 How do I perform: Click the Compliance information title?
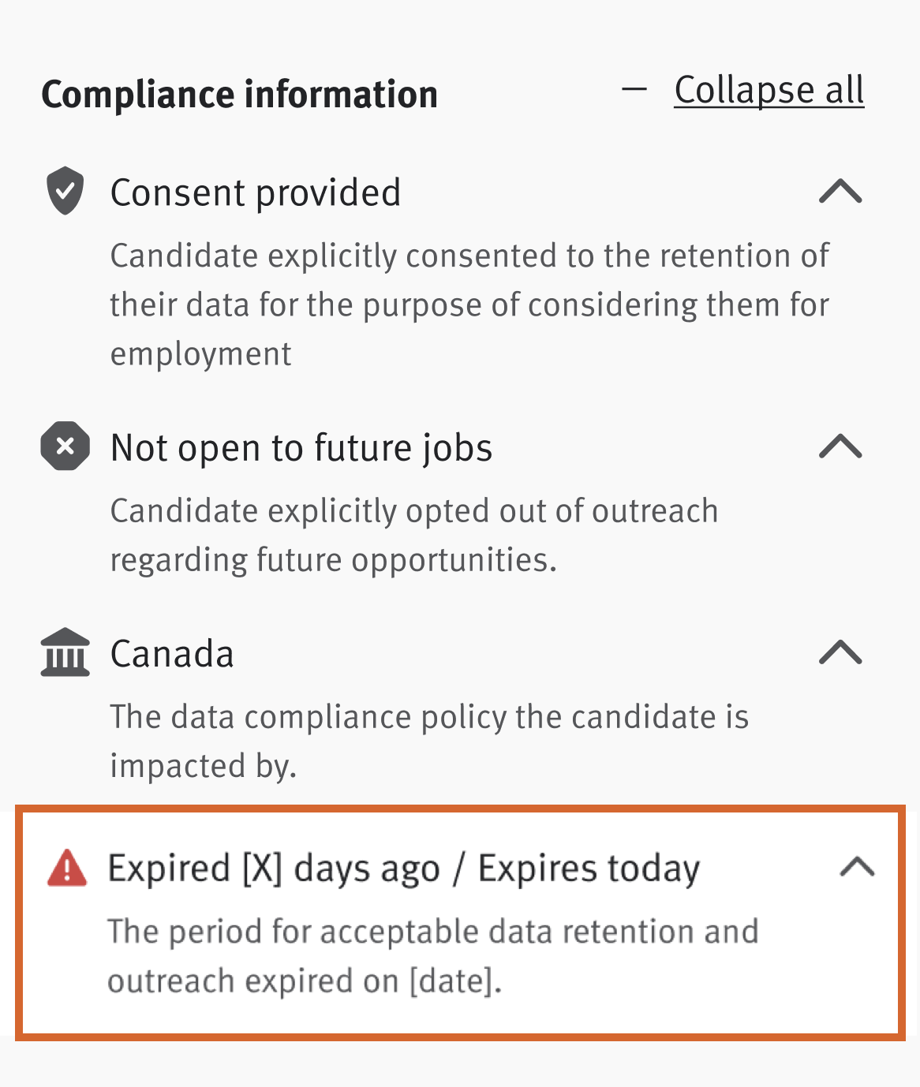(x=239, y=95)
